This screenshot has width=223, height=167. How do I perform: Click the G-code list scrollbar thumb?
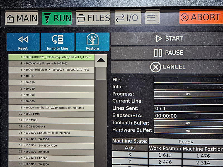point(101,73)
